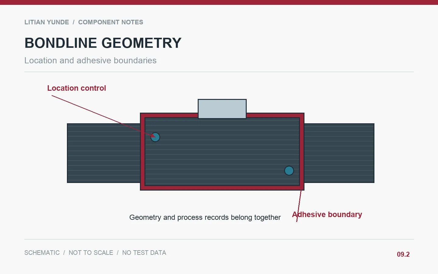Click the slide number "09.2"

point(403,255)
